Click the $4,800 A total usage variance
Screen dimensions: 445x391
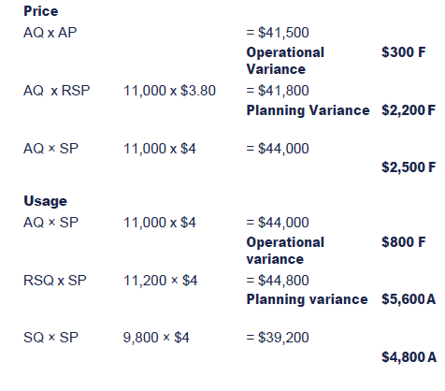[409, 357]
